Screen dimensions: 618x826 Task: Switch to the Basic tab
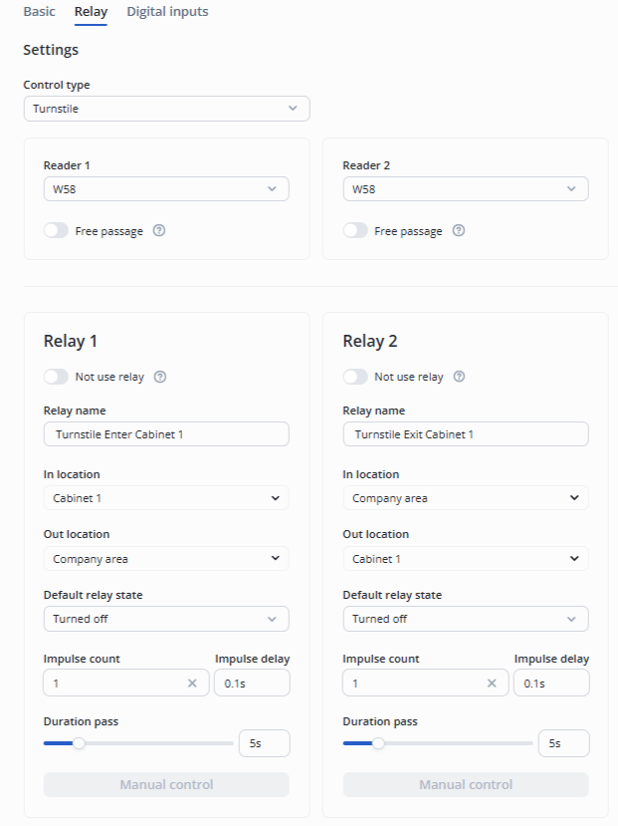pos(39,12)
